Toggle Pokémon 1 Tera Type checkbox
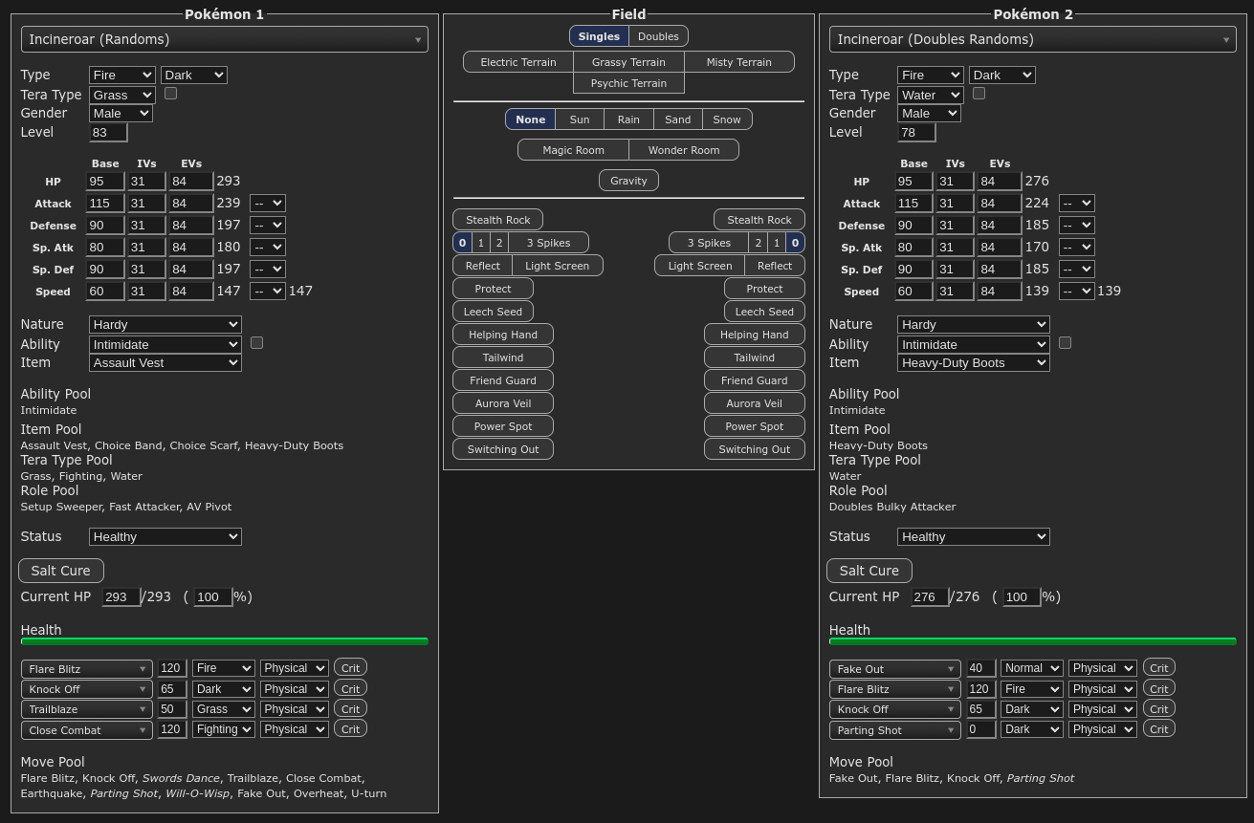 coord(170,94)
